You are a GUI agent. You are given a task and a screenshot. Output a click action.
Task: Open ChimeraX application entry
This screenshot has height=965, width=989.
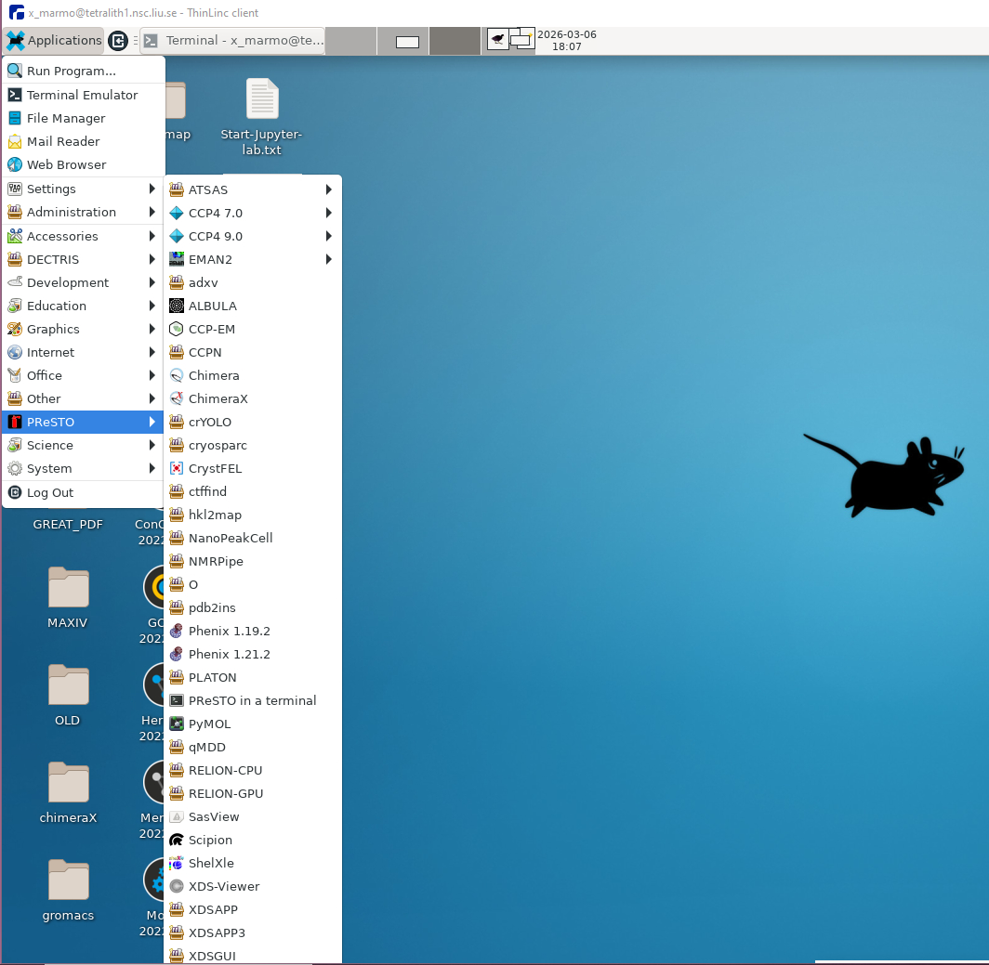218,398
